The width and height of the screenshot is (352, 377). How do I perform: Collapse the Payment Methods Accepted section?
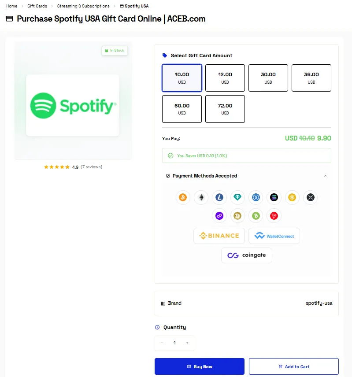tap(325, 175)
